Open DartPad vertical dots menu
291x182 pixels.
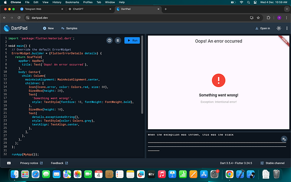tap(287, 28)
